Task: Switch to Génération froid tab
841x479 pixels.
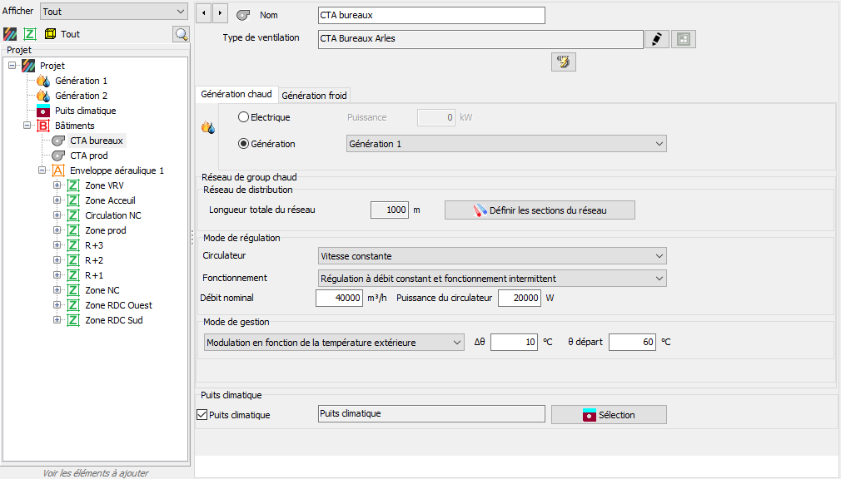Action: (314, 96)
